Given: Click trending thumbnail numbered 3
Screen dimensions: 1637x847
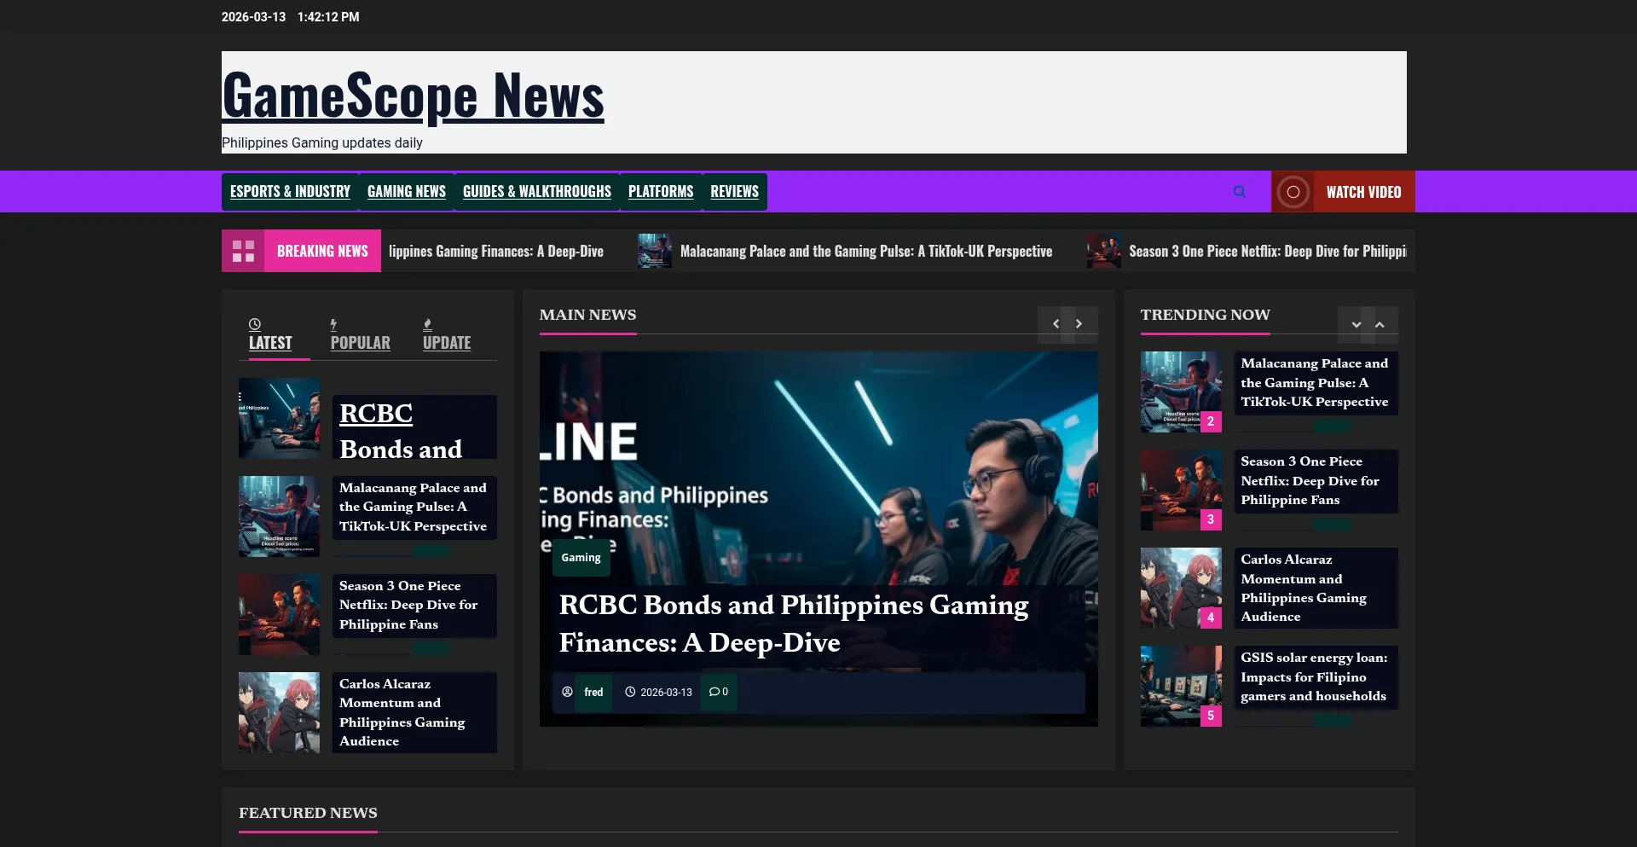Looking at the screenshot, I should coord(1181,490).
